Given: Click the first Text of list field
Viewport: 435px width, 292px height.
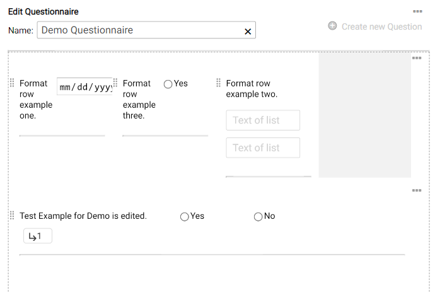Looking at the screenshot, I should (x=263, y=120).
